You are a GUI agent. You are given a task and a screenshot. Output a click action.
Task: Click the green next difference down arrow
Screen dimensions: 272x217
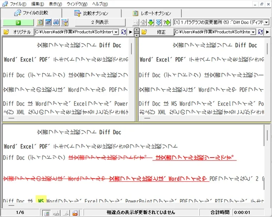pos(151,23)
